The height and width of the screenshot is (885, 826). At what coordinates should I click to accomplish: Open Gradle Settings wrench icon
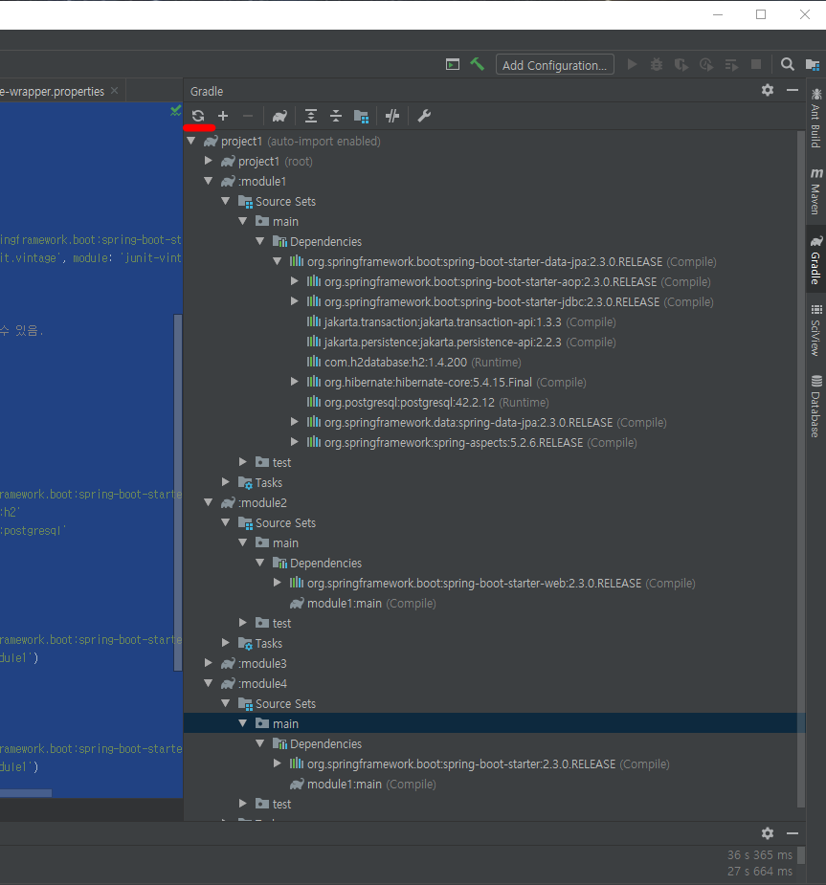coord(423,117)
